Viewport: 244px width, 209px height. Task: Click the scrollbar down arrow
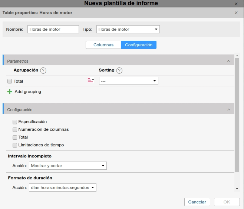click(x=237, y=189)
